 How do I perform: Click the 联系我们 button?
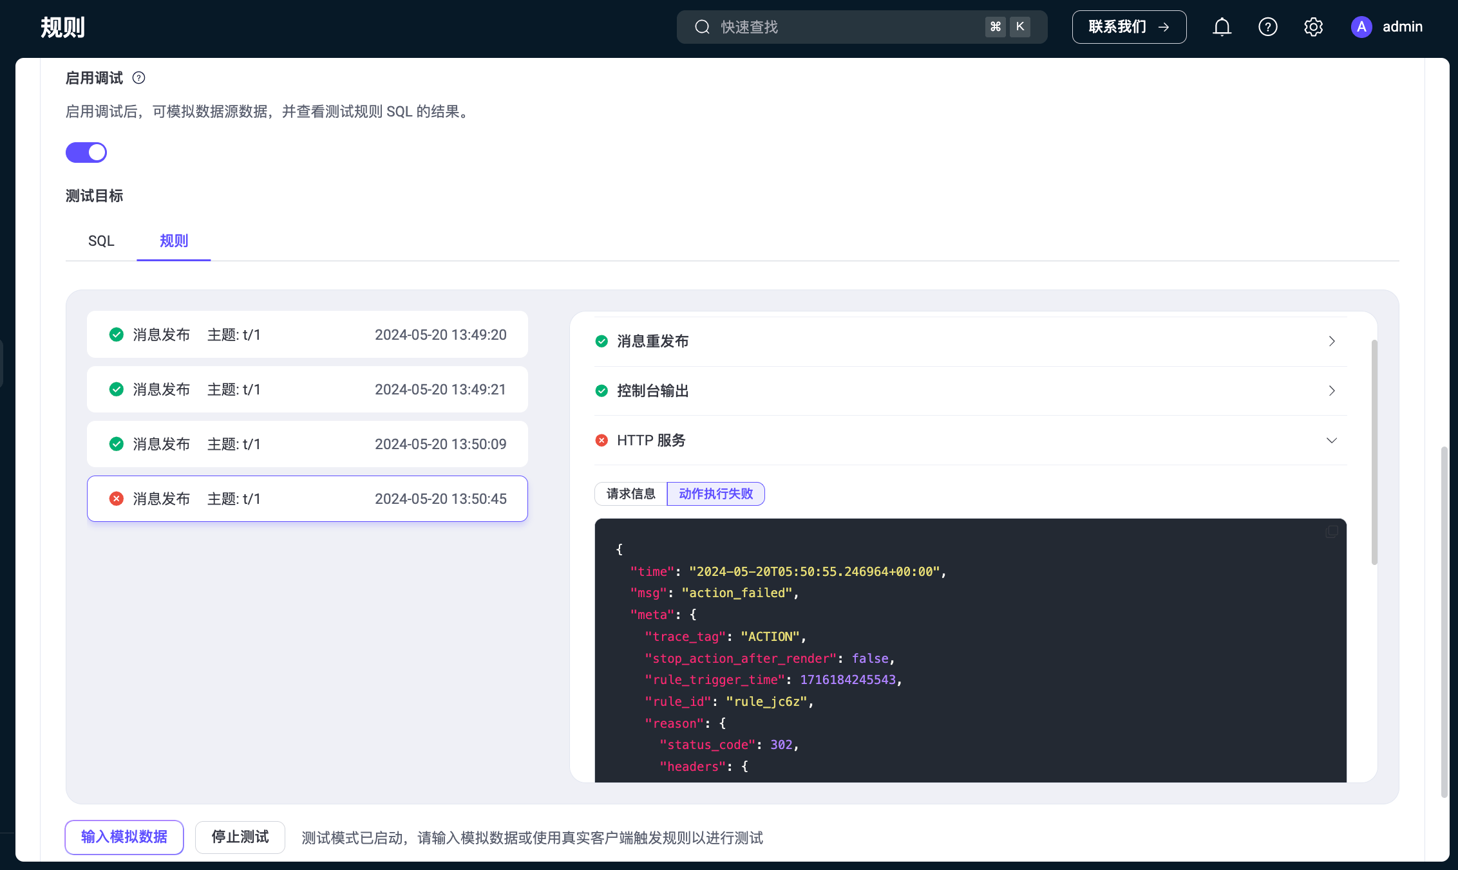(1129, 26)
